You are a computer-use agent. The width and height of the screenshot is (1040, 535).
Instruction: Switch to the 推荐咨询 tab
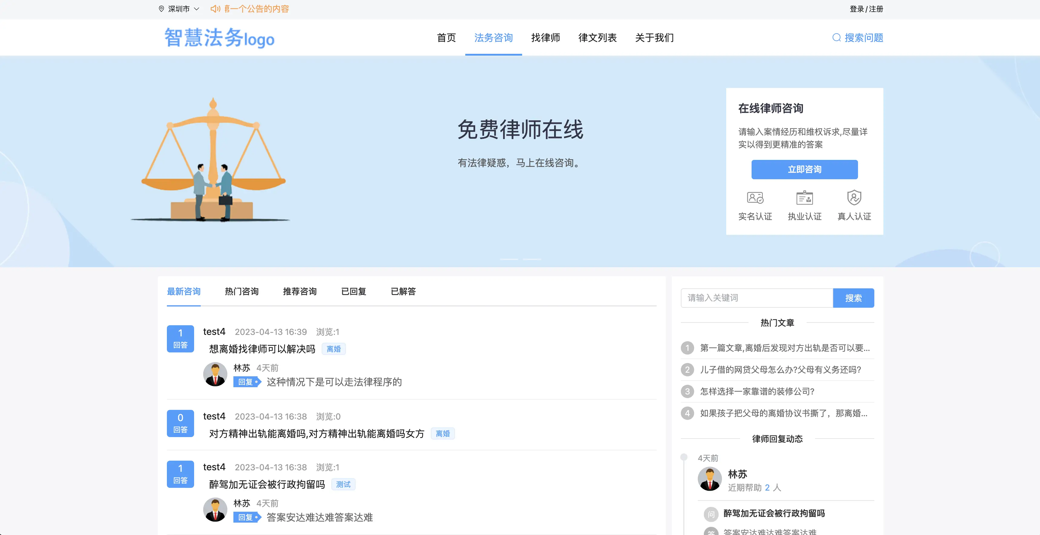[x=300, y=291]
